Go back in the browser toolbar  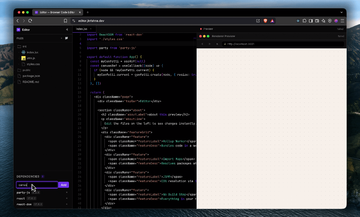[18, 21]
